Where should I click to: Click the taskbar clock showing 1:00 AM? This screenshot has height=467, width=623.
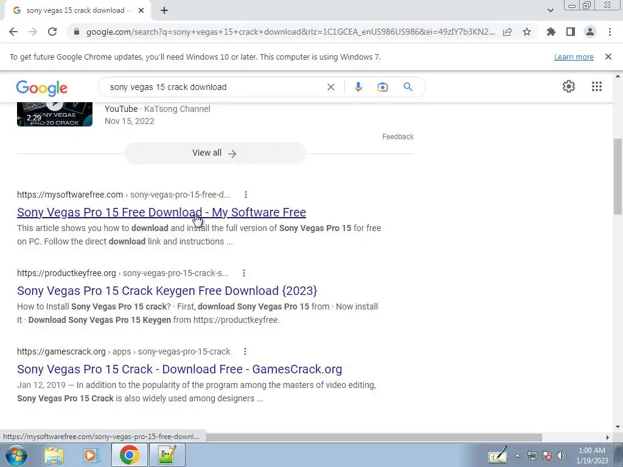click(591, 455)
